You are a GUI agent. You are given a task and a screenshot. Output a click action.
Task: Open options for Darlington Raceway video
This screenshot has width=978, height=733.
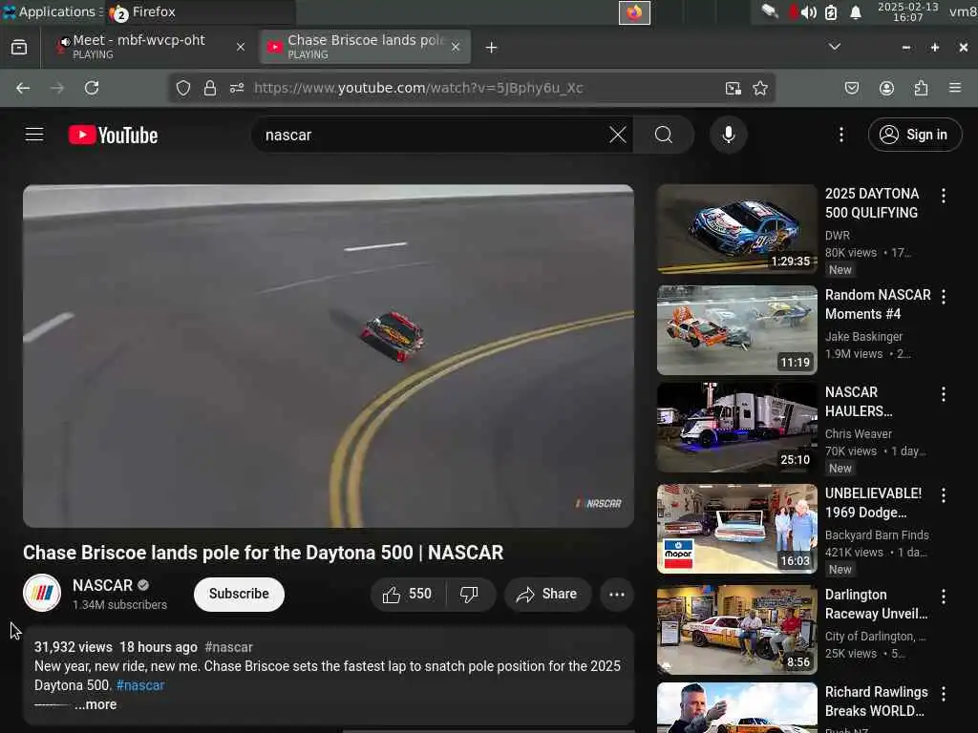click(x=944, y=597)
